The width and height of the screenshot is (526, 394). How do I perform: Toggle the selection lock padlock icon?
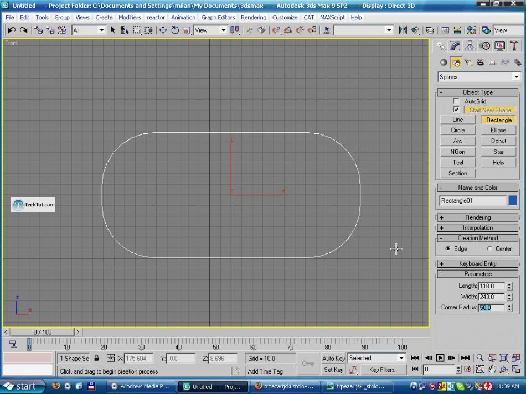point(96,358)
